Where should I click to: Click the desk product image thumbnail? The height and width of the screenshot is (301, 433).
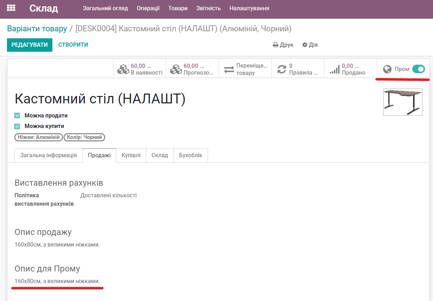click(x=403, y=102)
